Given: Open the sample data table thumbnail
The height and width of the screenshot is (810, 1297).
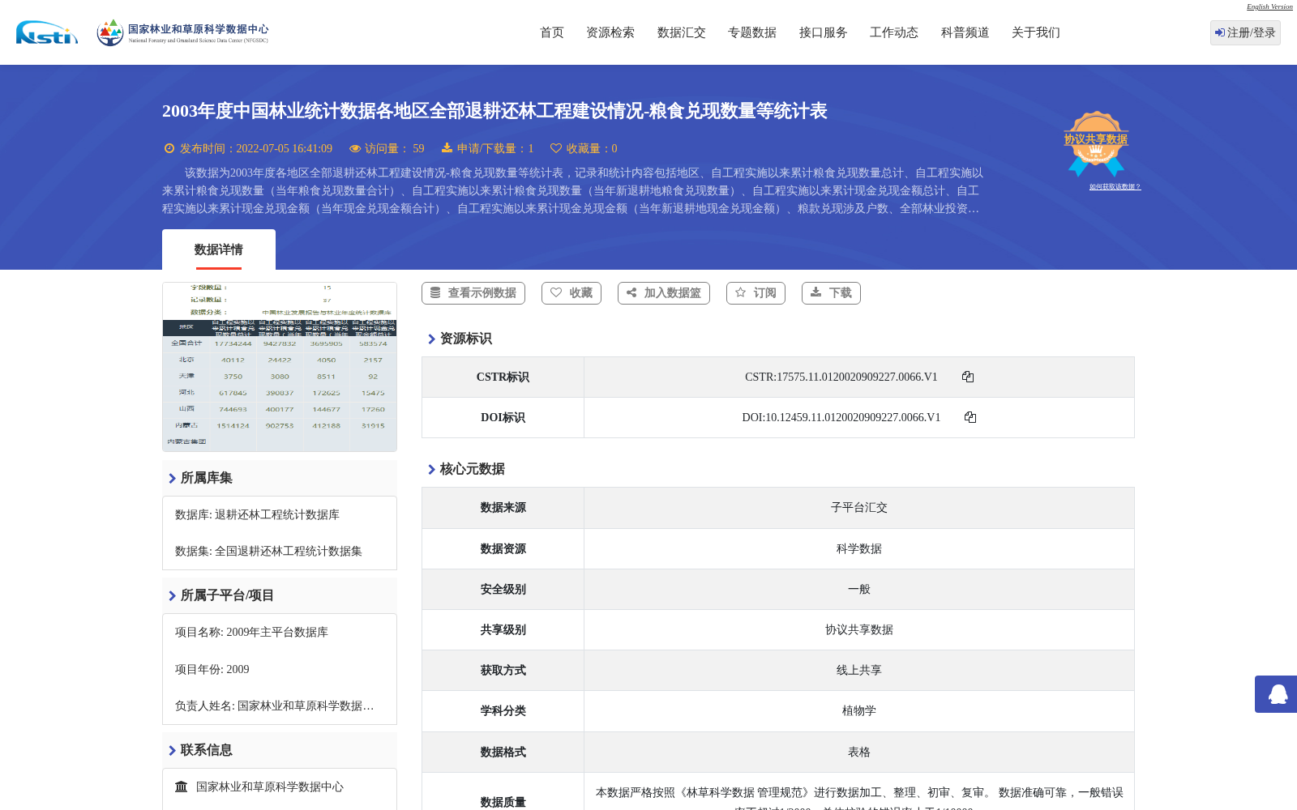Looking at the screenshot, I should coord(280,367).
